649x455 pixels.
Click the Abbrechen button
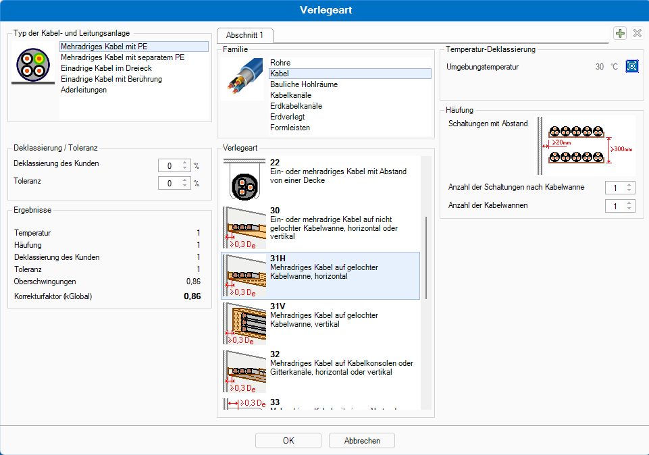click(x=361, y=441)
